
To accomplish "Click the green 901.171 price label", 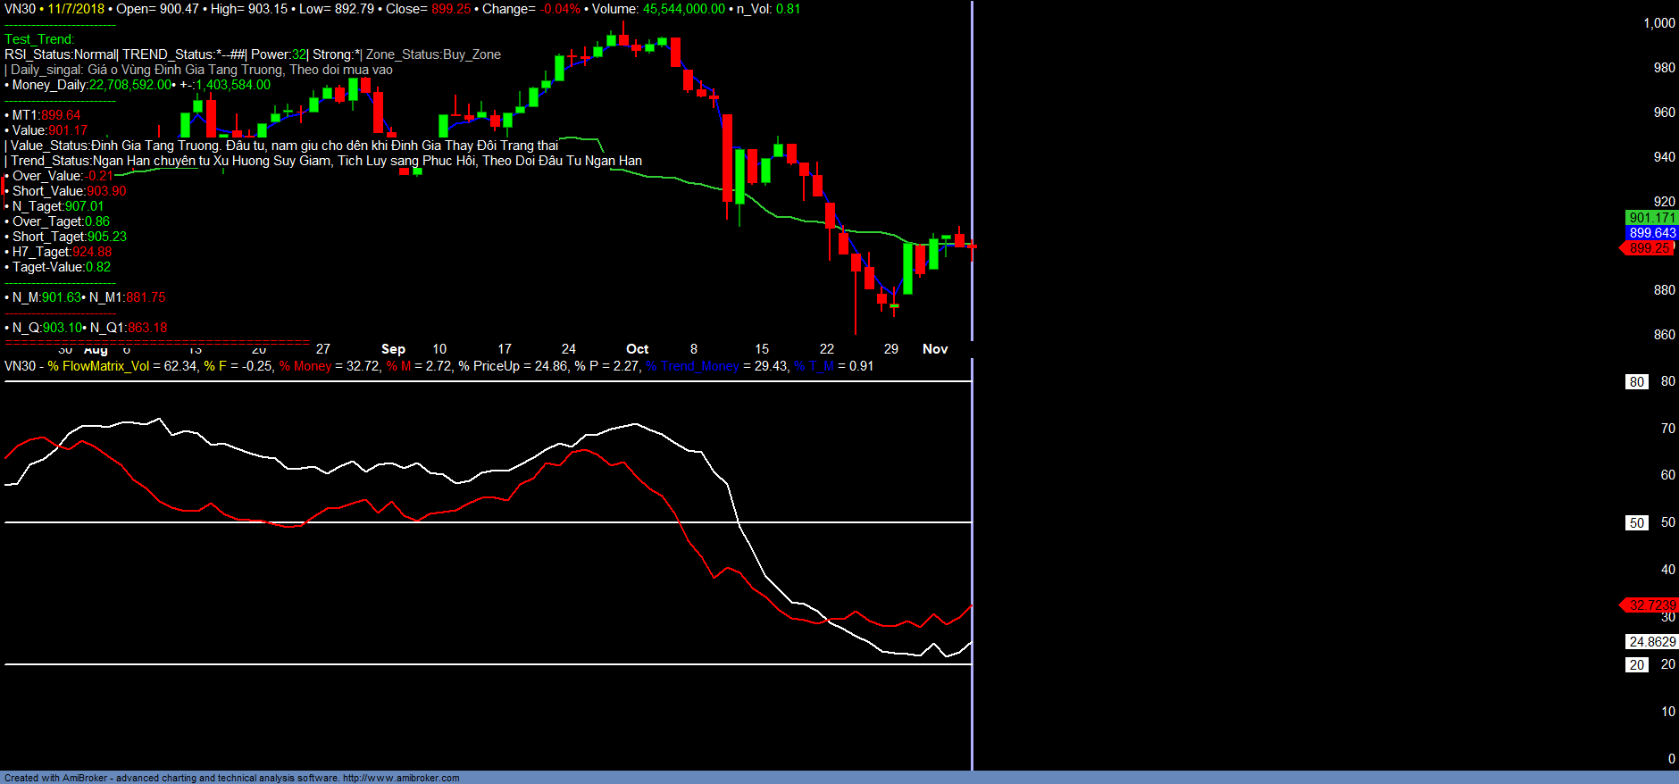I will (1651, 218).
